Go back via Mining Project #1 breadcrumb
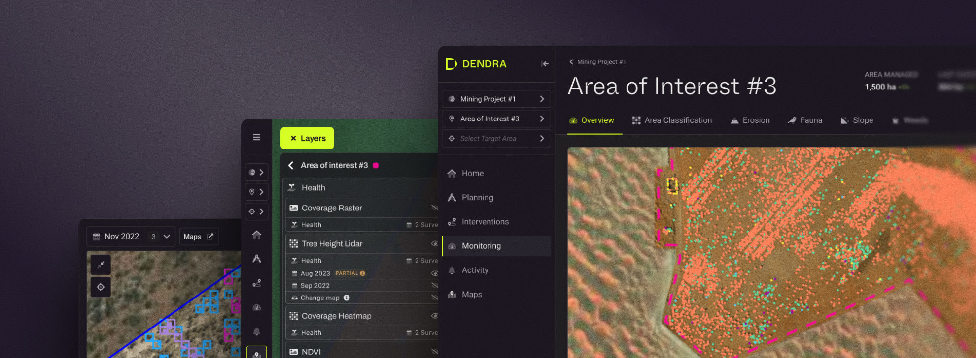The width and height of the screenshot is (976, 358). tap(597, 62)
